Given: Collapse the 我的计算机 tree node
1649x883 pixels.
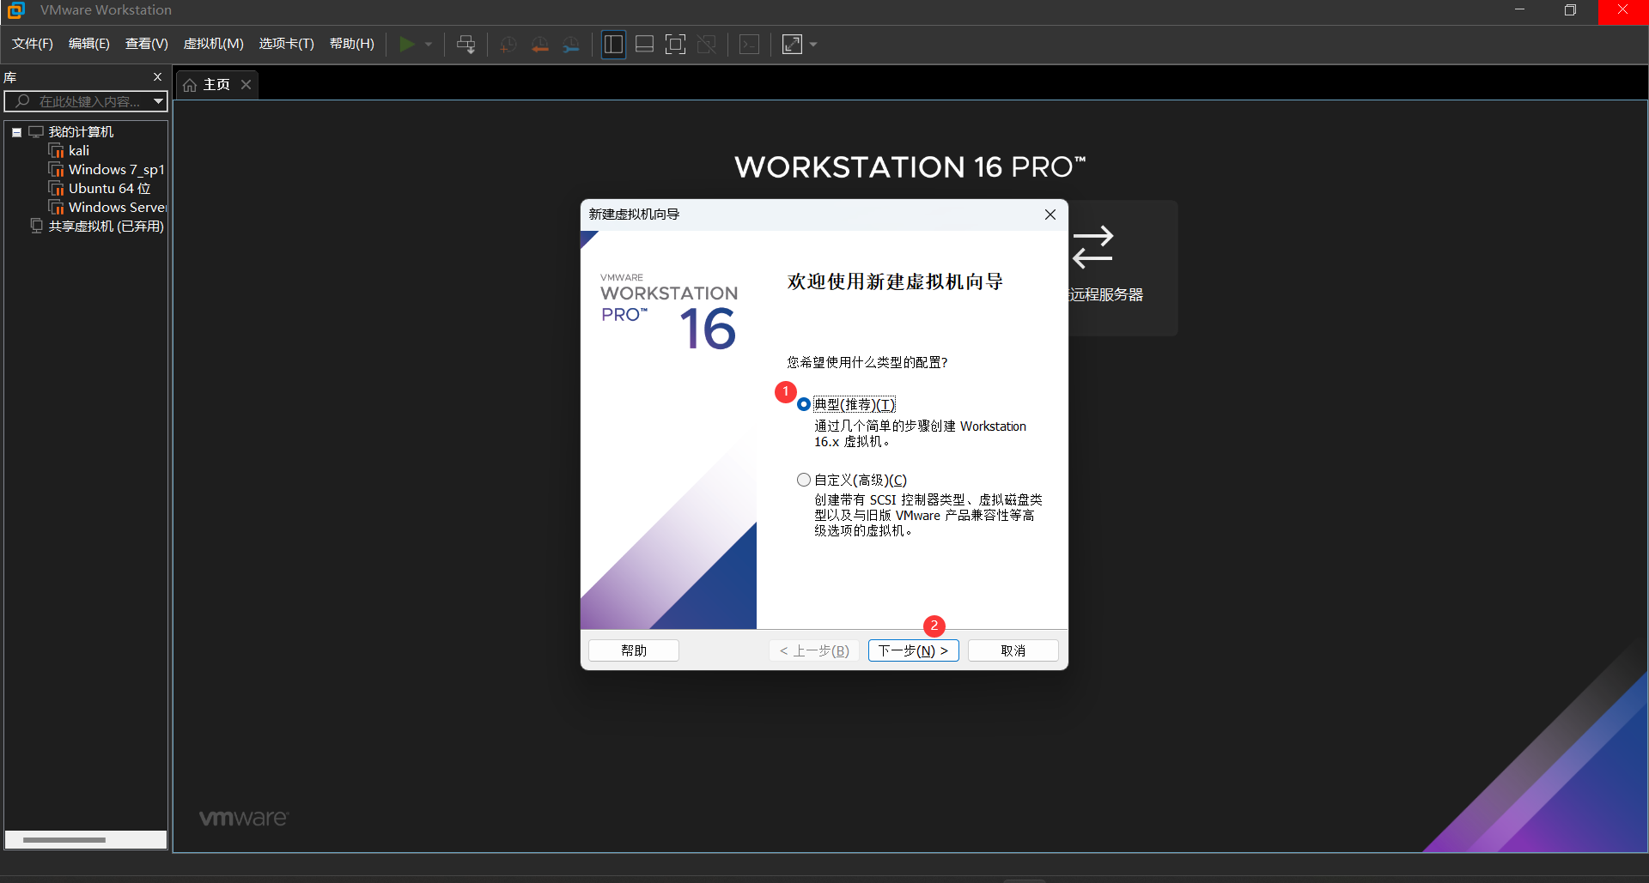Looking at the screenshot, I should [16, 132].
